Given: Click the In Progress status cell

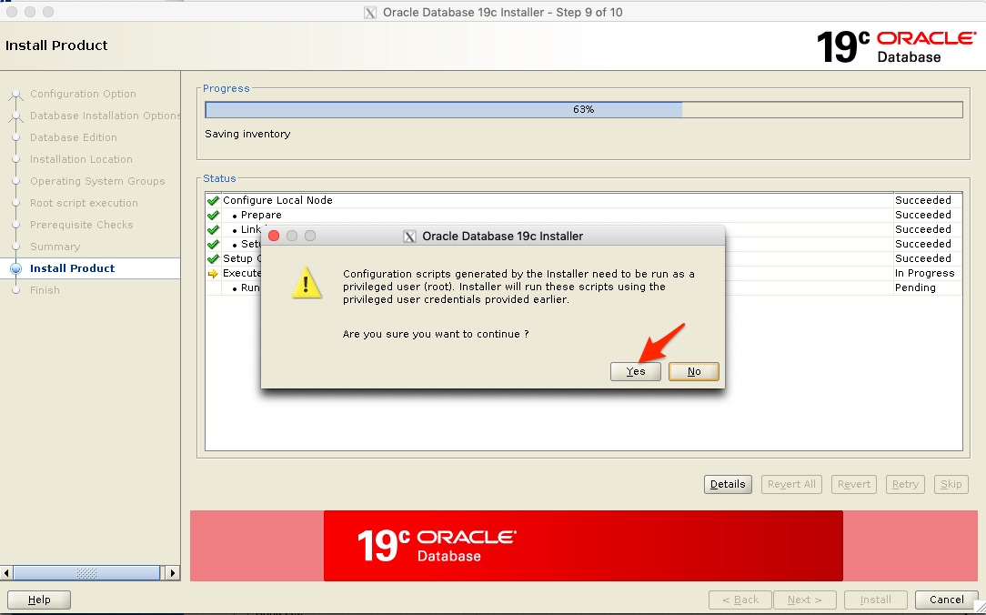Looking at the screenshot, I should [x=924, y=274].
